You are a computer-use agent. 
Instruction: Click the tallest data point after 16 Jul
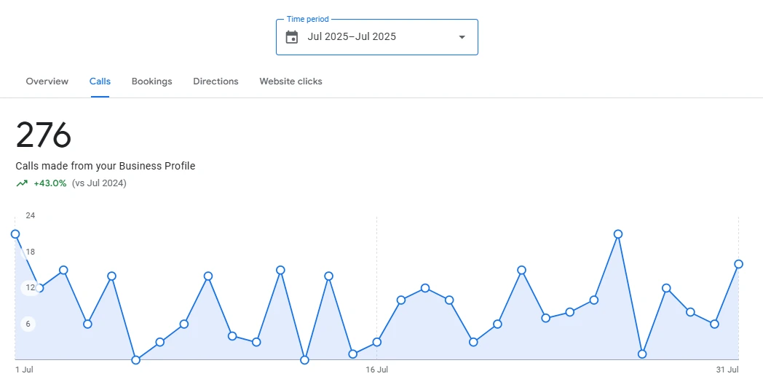click(x=618, y=234)
